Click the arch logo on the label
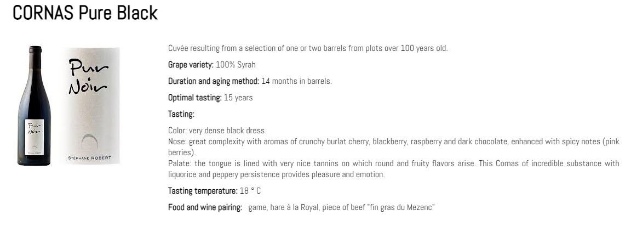 89,142
